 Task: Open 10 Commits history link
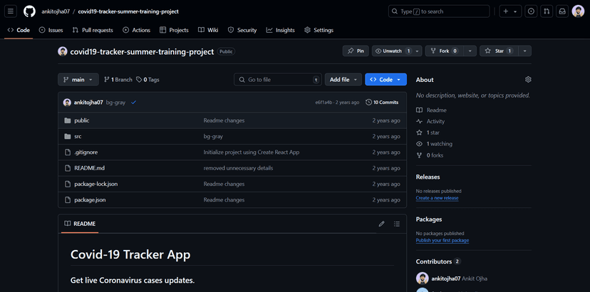tap(382, 103)
